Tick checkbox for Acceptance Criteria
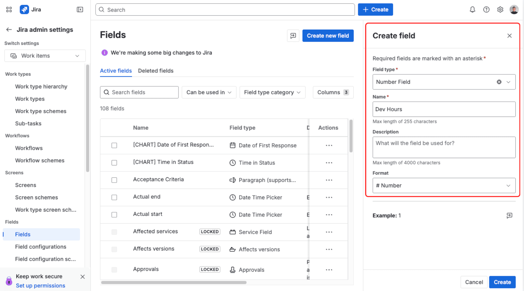 pos(114,180)
